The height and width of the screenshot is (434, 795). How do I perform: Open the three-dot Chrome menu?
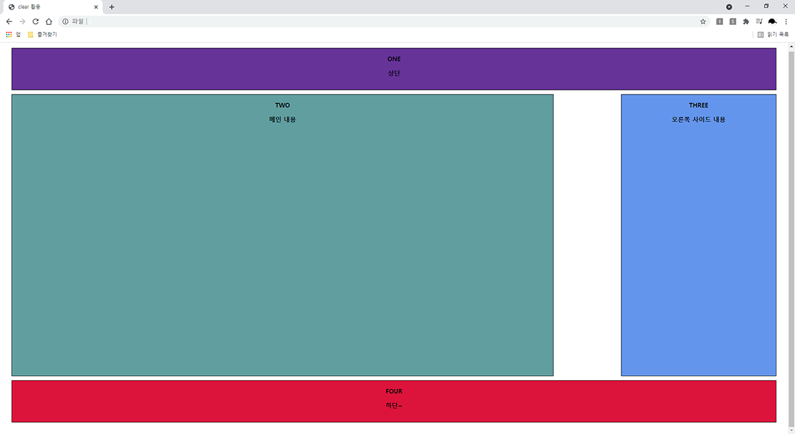click(786, 21)
